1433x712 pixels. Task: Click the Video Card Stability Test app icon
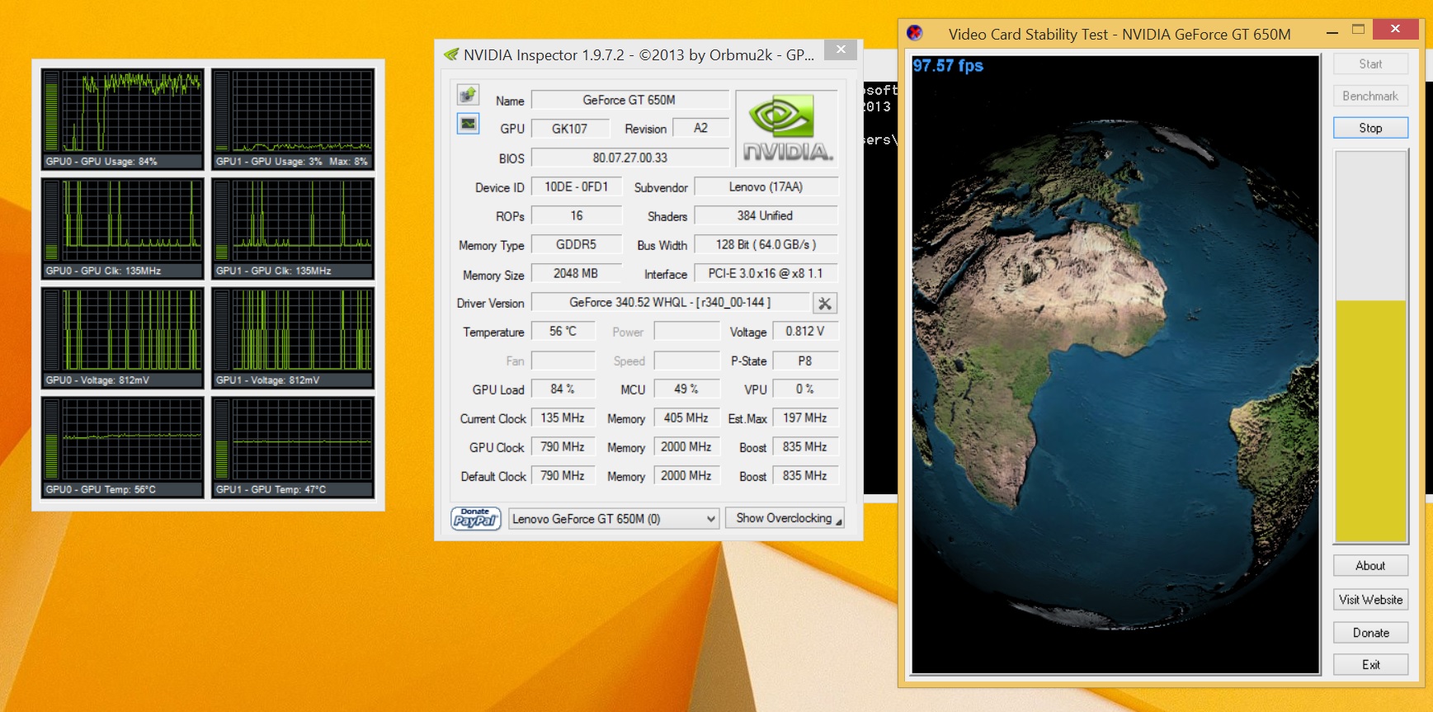914,33
